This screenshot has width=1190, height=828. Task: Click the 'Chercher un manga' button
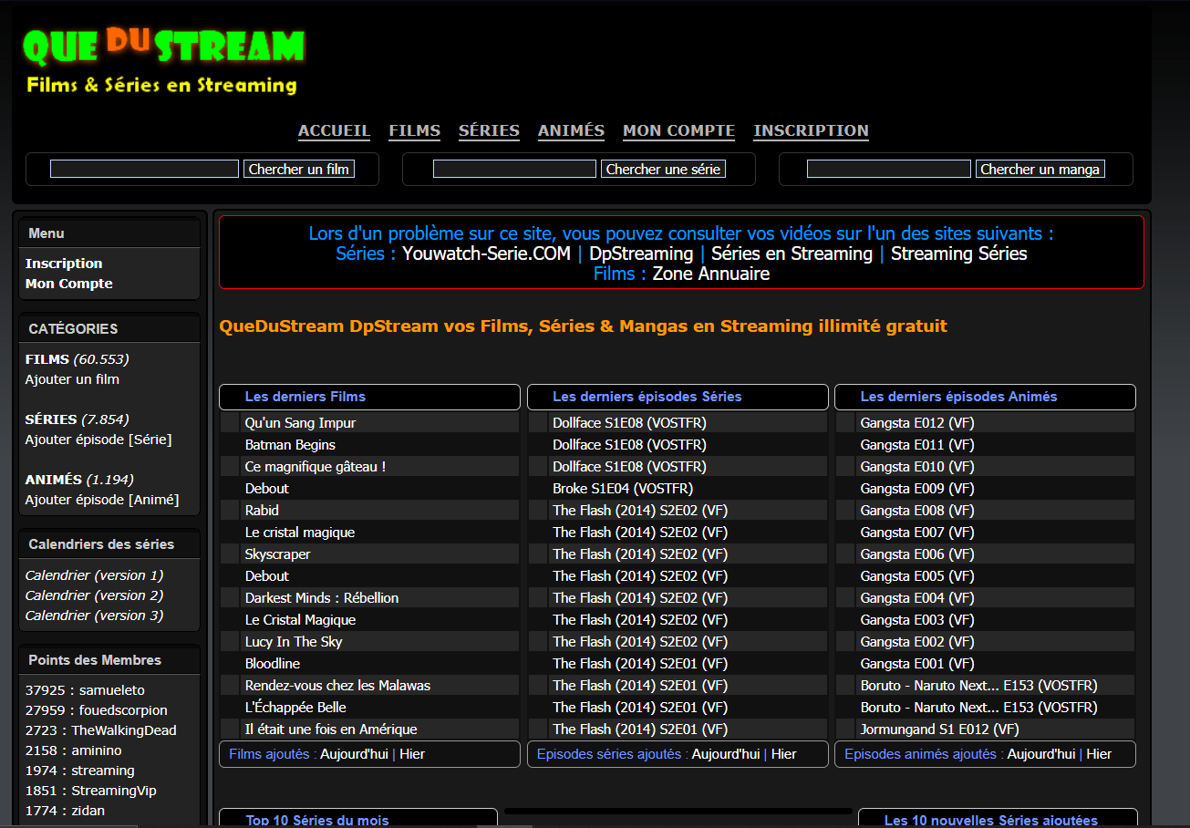click(x=1040, y=169)
